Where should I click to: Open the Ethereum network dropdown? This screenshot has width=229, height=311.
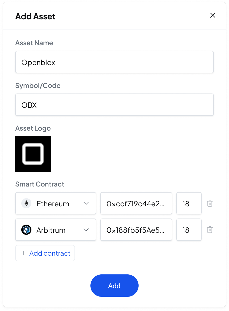(x=56, y=204)
